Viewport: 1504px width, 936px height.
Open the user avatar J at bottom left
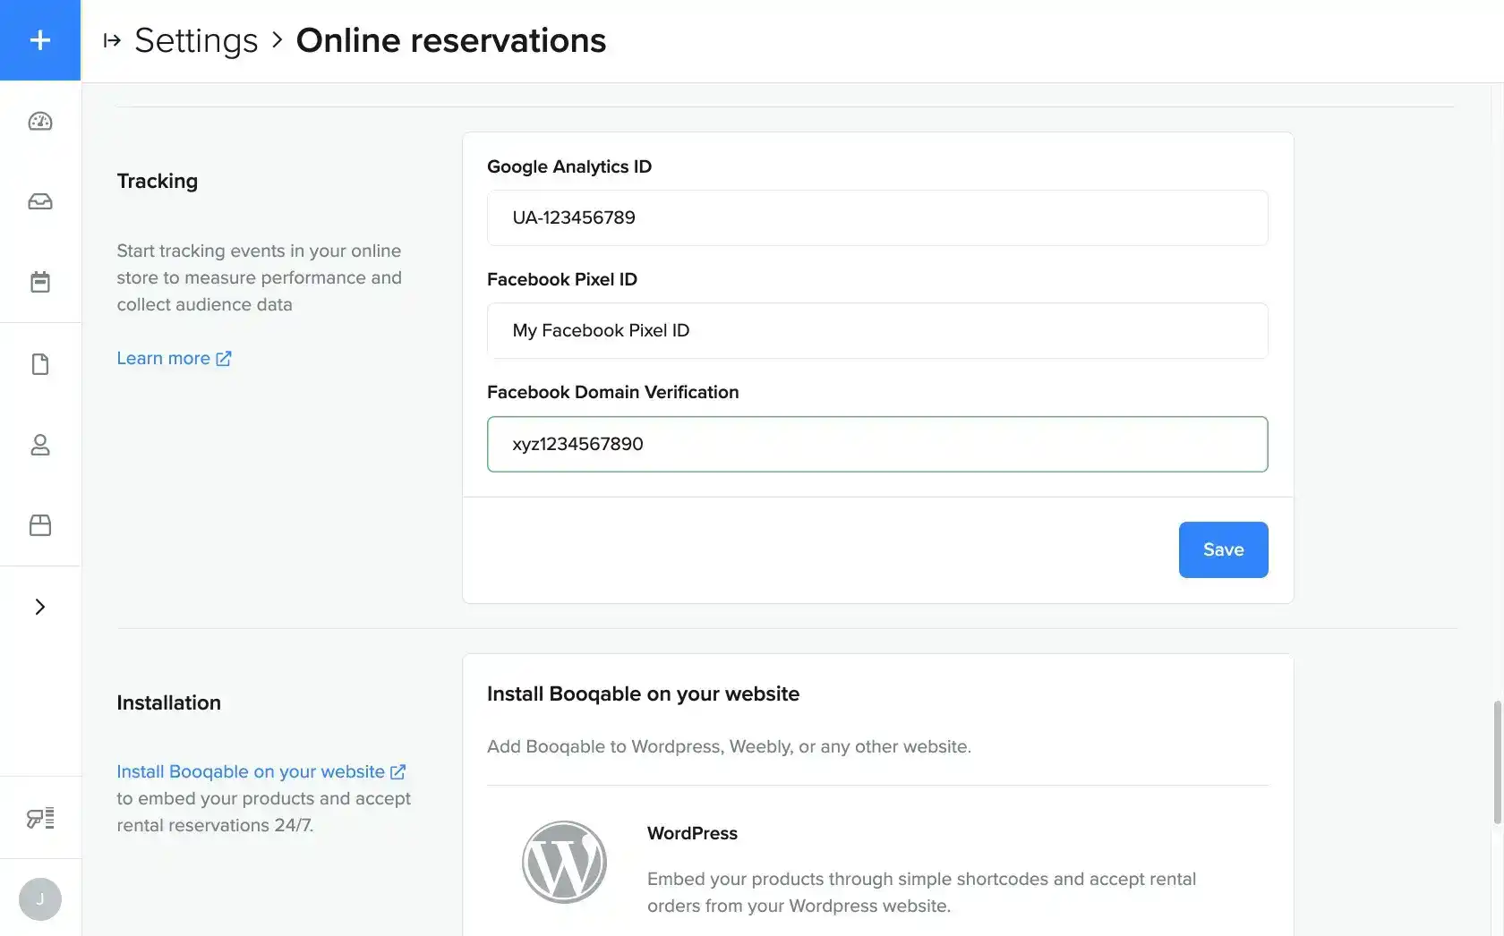click(39, 898)
